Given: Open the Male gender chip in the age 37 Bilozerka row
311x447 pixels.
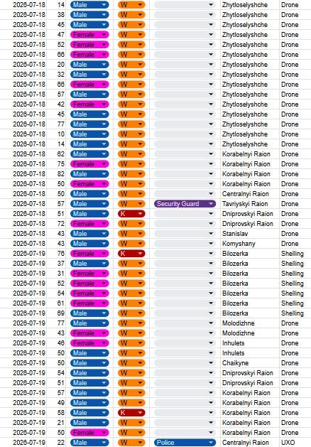Looking at the screenshot, I should point(89,264).
